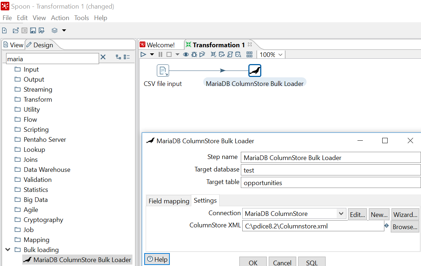Switch to the Field mapping tab
The image size is (421, 266).
(168, 201)
